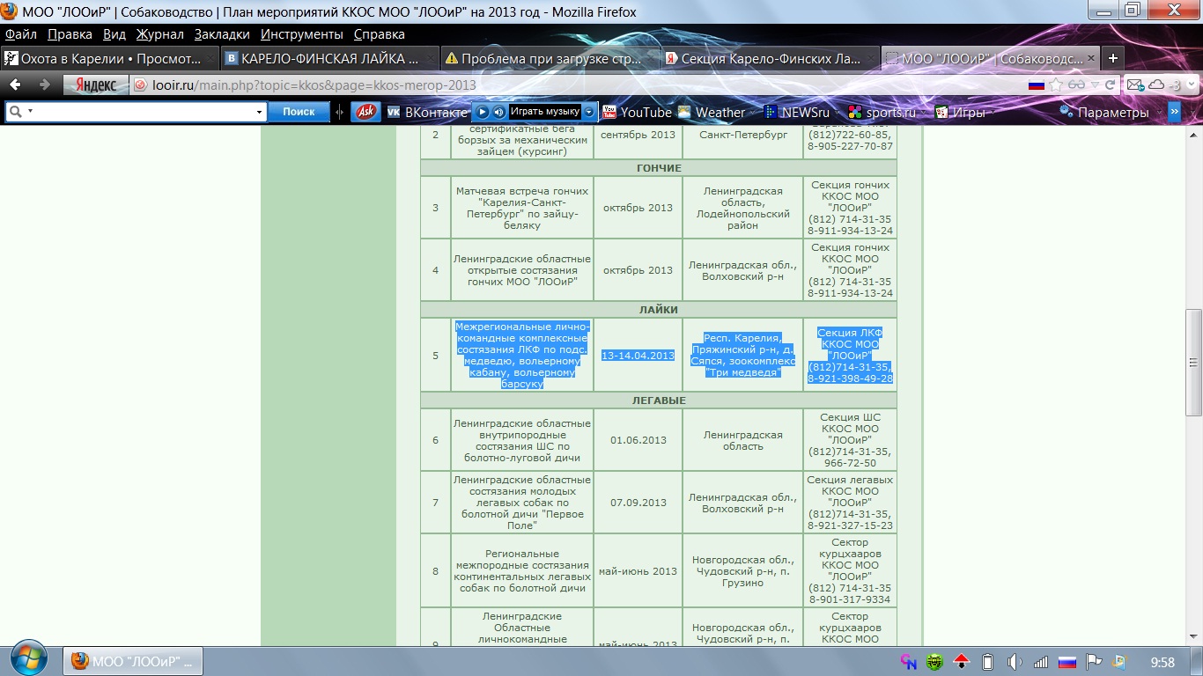Open the YouTube toolbar shortcut
The height and width of the screenshot is (676, 1203).
click(637, 112)
